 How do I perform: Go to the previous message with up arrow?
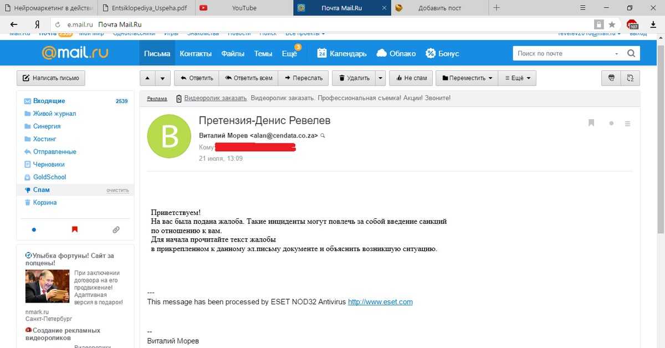click(x=147, y=78)
